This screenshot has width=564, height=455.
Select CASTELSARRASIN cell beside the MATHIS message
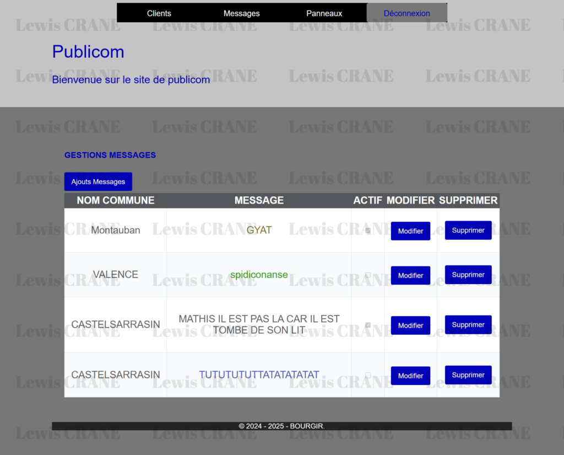coord(116,325)
